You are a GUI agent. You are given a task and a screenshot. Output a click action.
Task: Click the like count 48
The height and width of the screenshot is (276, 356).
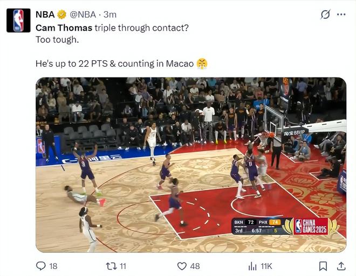click(x=195, y=266)
